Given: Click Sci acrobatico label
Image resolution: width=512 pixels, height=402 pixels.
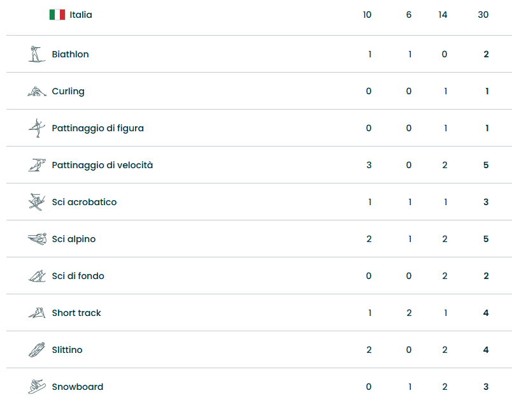Looking at the screenshot, I should [84, 202].
